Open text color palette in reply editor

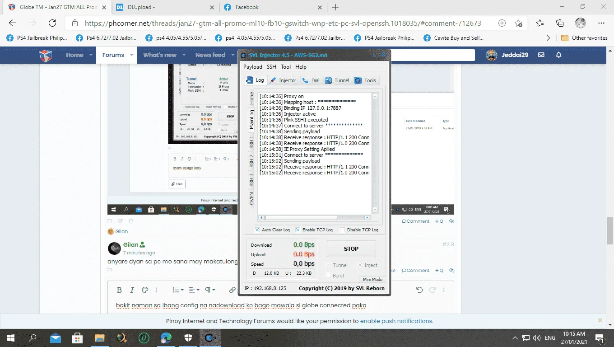pyautogui.click(x=145, y=290)
